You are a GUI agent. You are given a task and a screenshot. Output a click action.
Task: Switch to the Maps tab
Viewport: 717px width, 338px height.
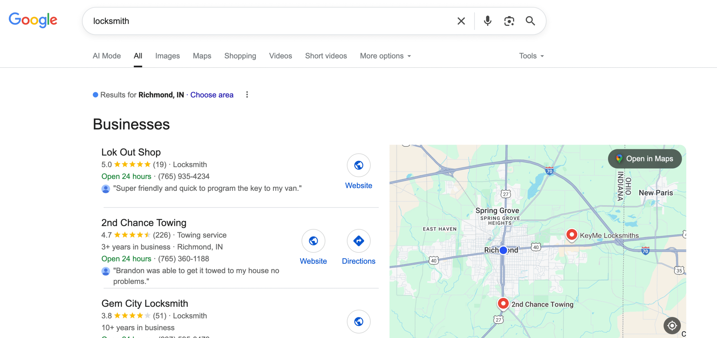pos(202,56)
